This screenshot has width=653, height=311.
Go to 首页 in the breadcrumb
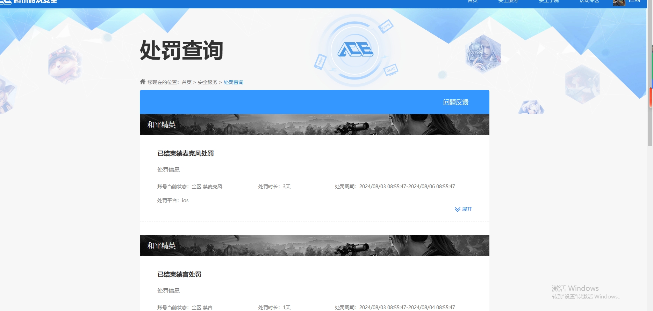point(187,82)
